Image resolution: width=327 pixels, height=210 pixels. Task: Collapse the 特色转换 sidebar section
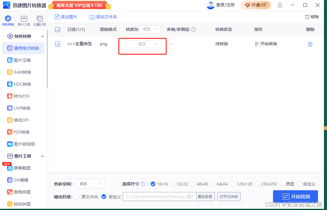point(43,36)
